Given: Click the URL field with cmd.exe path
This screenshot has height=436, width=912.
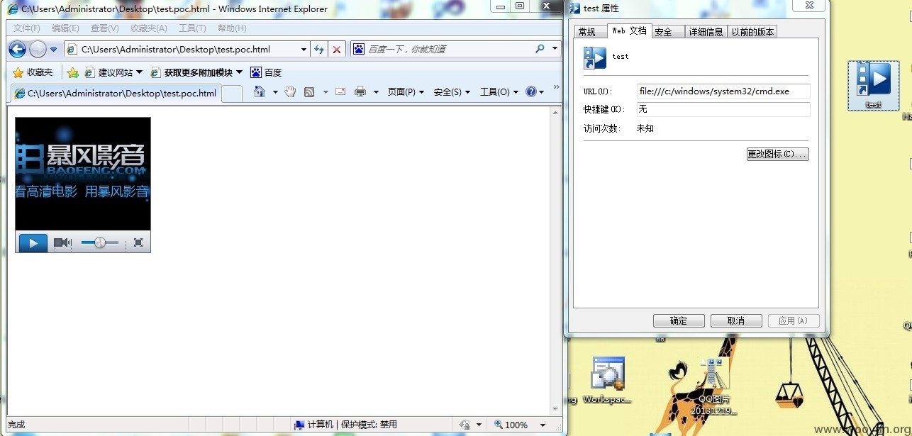Looking at the screenshot, I should point(723,91).
